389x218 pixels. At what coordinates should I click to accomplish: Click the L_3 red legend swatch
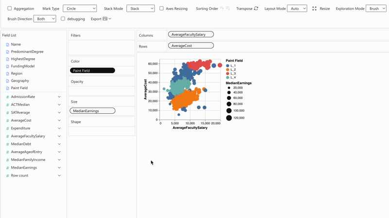point(228,74)
